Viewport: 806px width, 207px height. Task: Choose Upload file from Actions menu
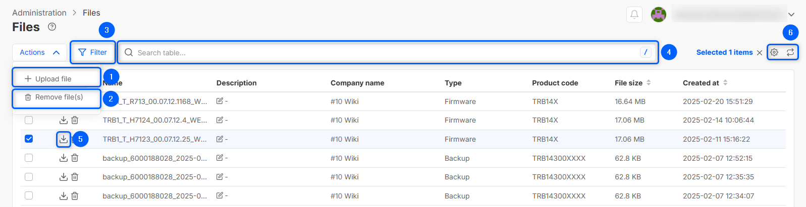pos(53,79)
